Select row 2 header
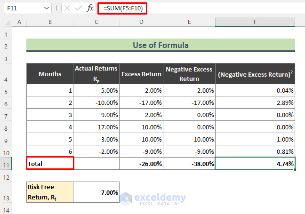This screenshot has width=305, height=214. (x=6, y=45)
